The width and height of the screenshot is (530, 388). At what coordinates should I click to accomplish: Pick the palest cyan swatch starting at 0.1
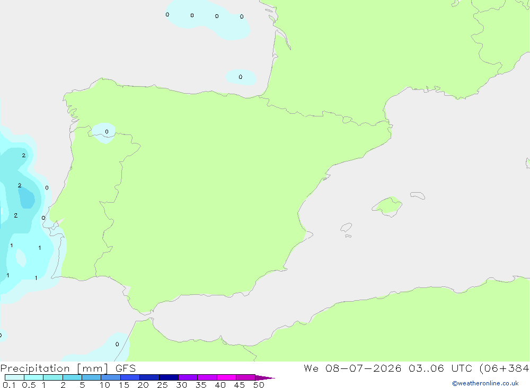[14, 377]
